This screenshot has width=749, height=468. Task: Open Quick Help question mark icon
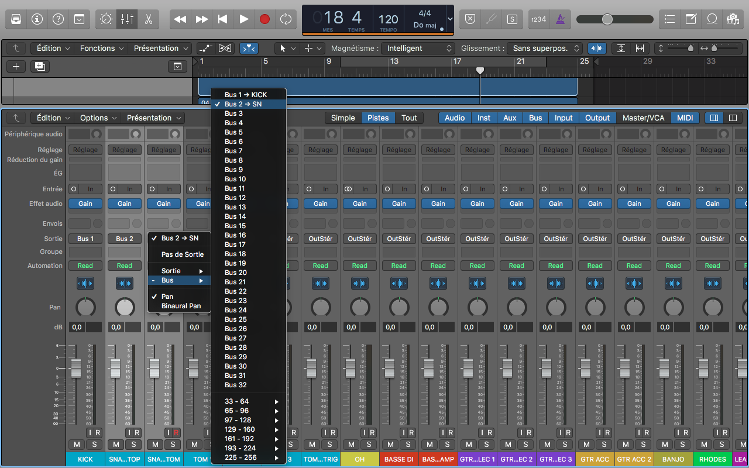58,19
